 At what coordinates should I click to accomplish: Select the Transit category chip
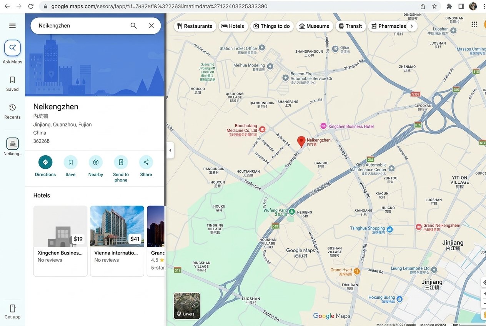[350, 26]
